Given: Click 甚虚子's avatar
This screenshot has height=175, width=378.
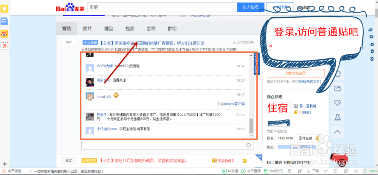Looking at the screenshot, I should coord(90,117).
